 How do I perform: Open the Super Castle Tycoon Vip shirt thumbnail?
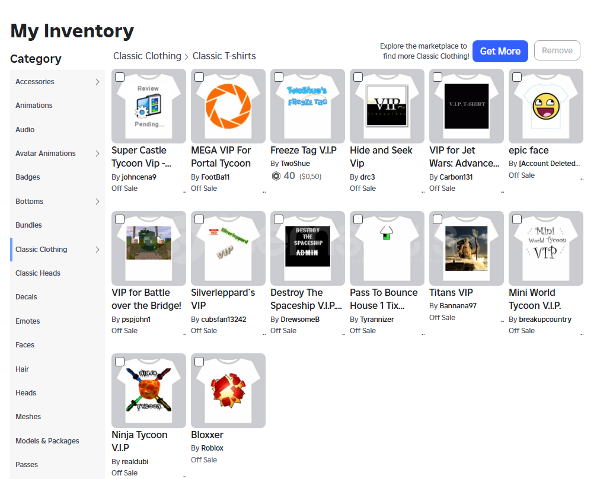(x=148, y=106)
